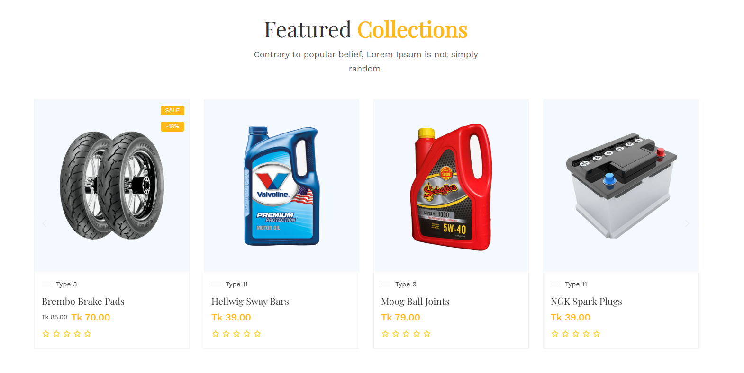
Task: Click the Type 3 category label
Action: [66, 284]
